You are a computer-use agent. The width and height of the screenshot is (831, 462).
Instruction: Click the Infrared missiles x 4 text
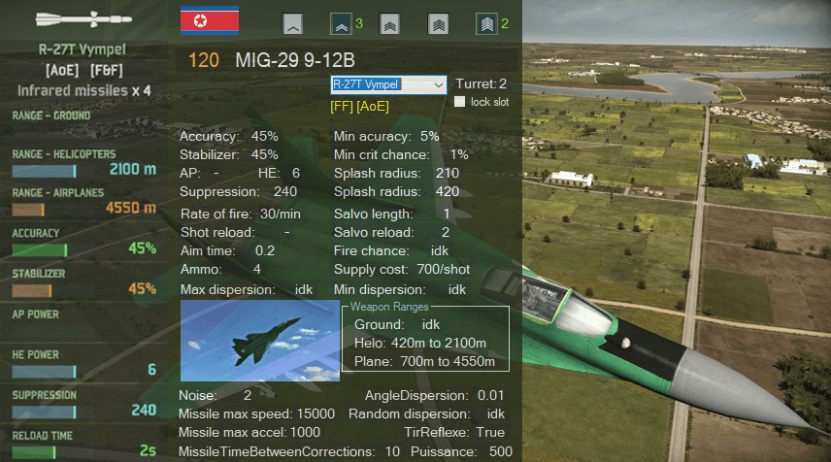84,90
